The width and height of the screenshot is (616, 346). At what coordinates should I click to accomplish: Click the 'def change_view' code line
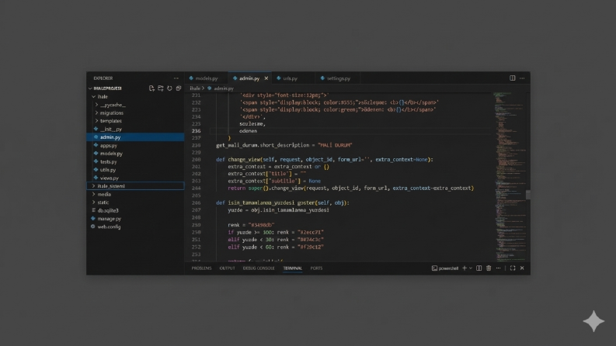tap(325, 160)
